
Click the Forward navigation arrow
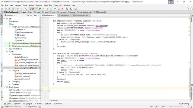pos(21,9)
